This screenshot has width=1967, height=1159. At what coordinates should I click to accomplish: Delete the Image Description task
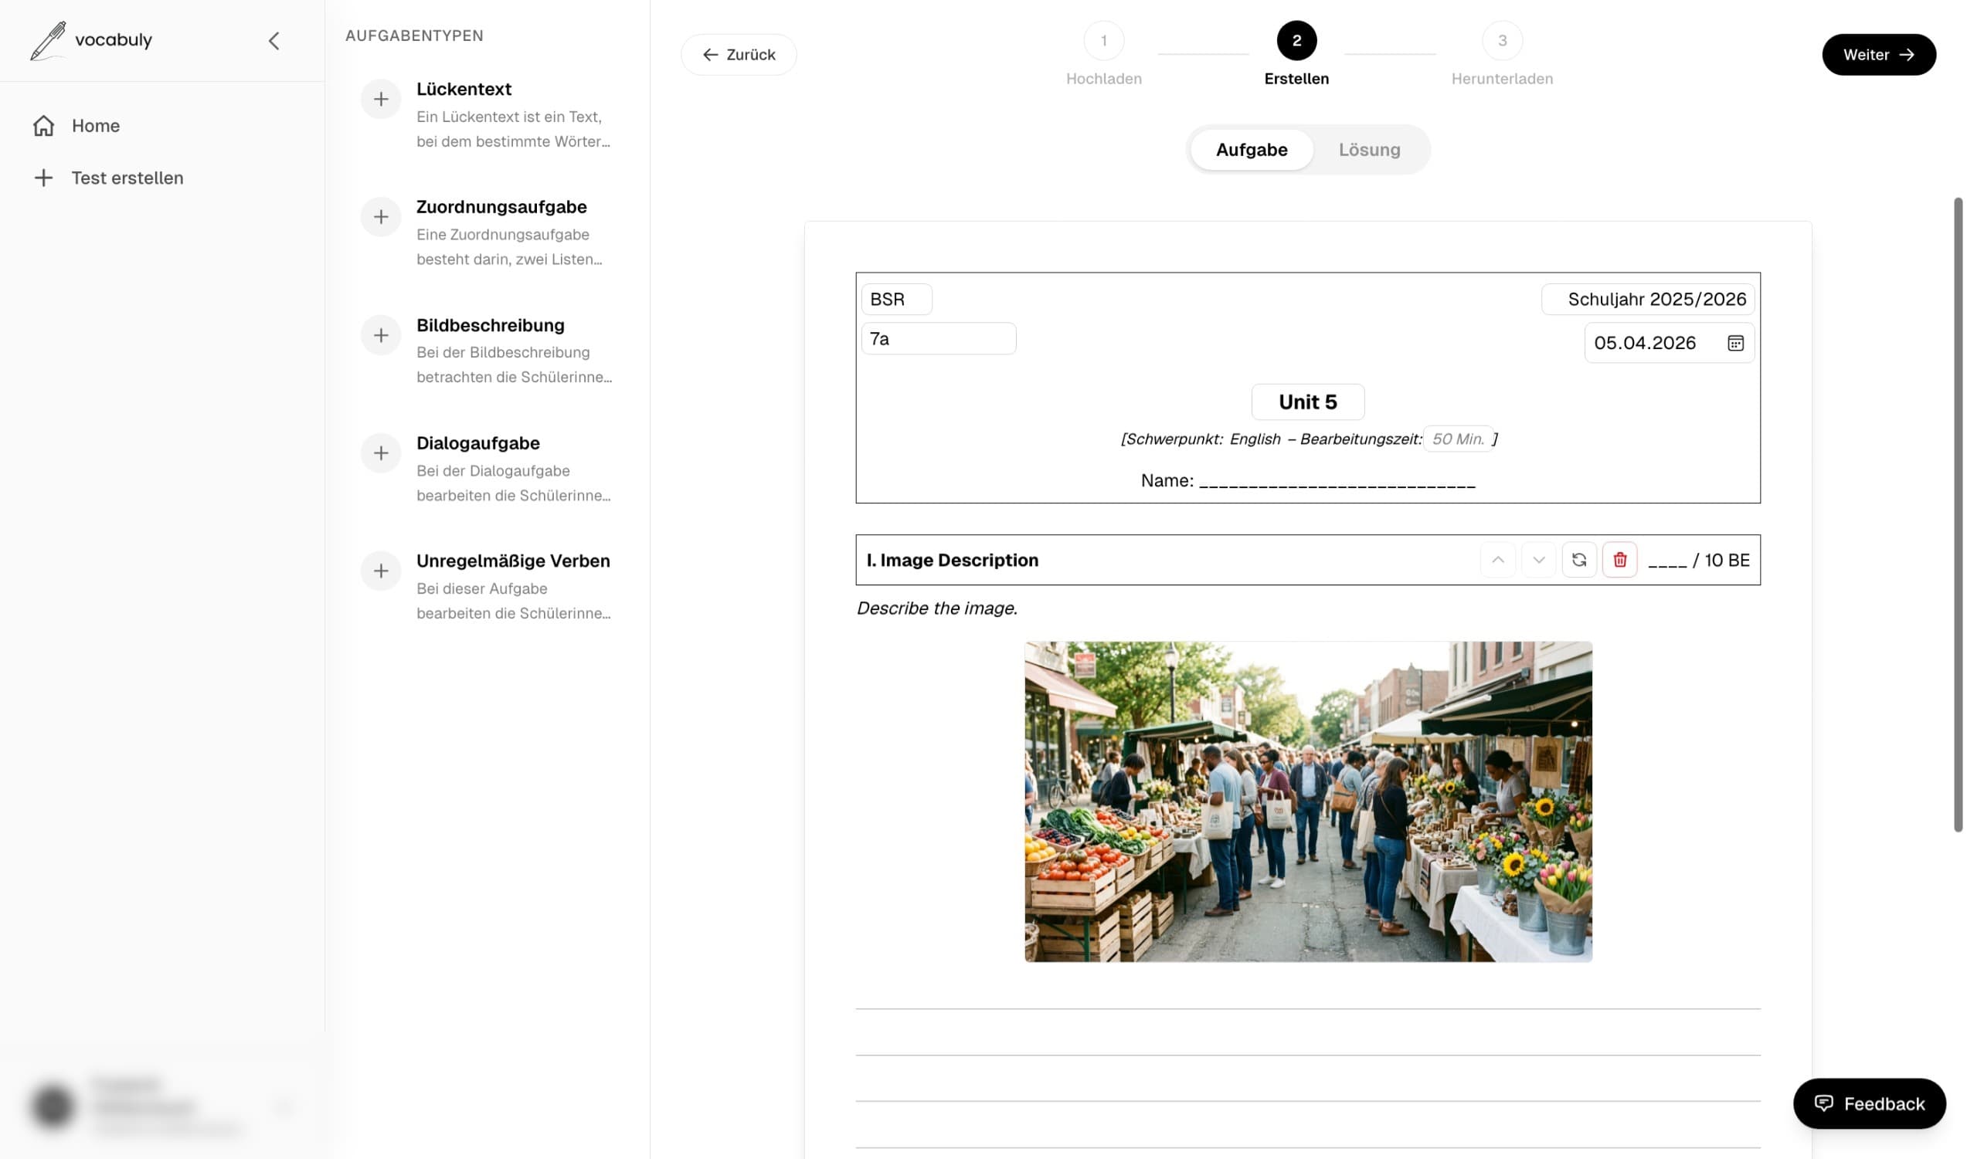[x=1619, y=560]
